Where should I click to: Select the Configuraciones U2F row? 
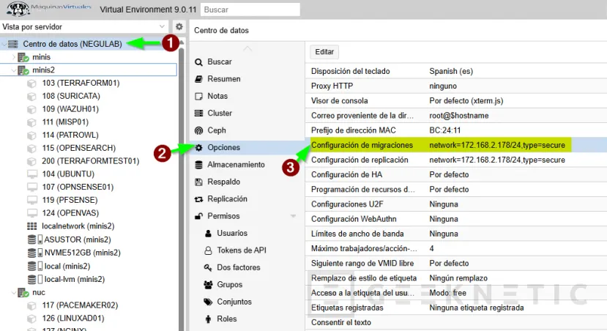(x=456, y=204)
